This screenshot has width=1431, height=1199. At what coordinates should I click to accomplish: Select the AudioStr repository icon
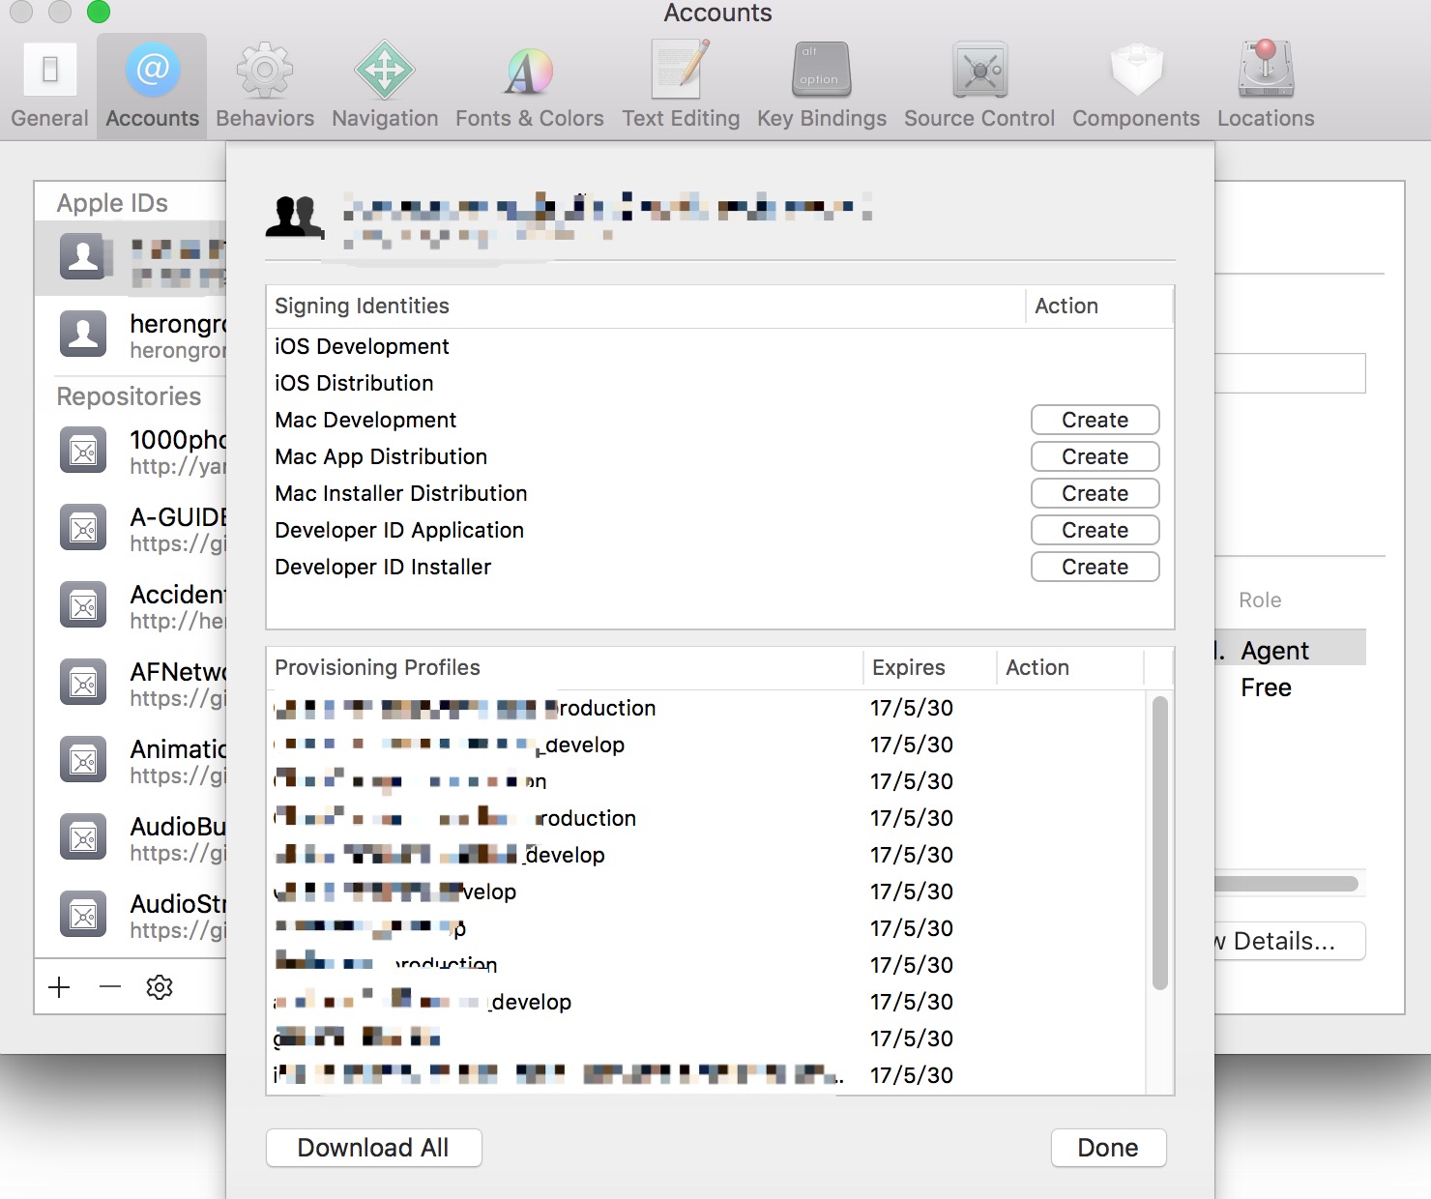tap(83, 915)
